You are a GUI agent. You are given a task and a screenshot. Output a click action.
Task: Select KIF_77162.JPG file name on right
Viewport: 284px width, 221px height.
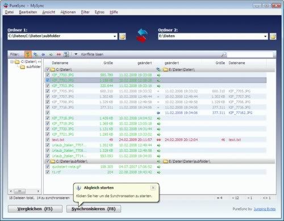pos(240,113)
